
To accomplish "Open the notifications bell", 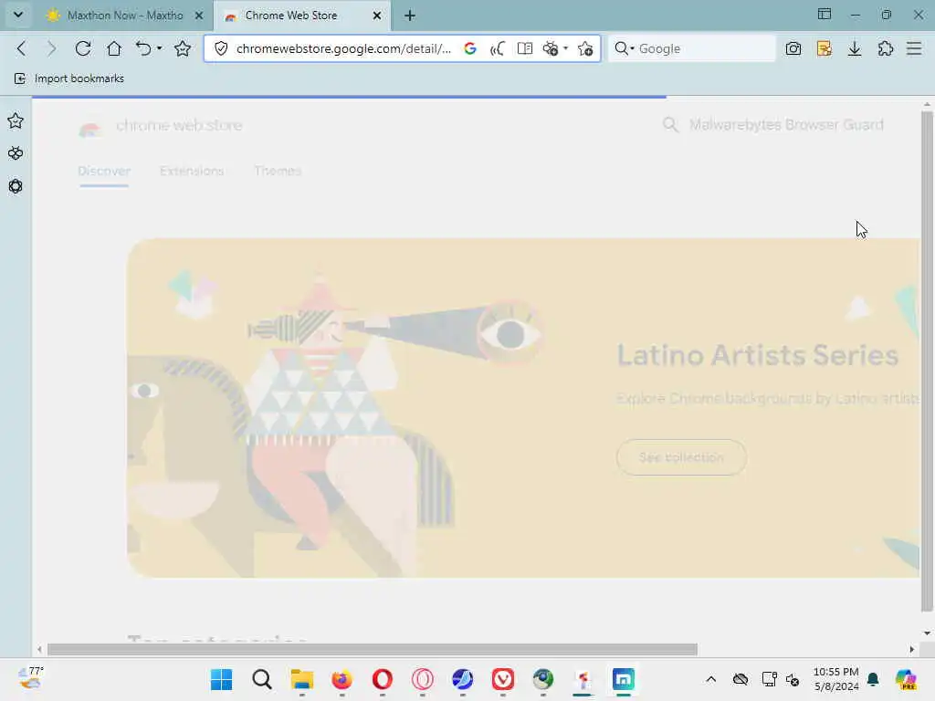I will [x=873, y=679].
